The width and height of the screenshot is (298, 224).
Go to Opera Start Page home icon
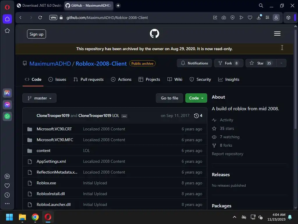7,19
